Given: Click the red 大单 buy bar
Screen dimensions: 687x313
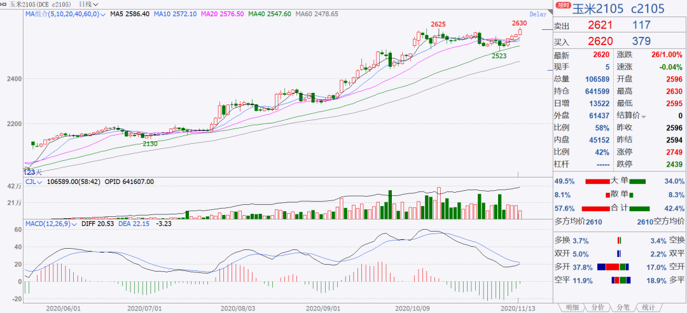Looking at the screenshot, I should tap(597, 181).
